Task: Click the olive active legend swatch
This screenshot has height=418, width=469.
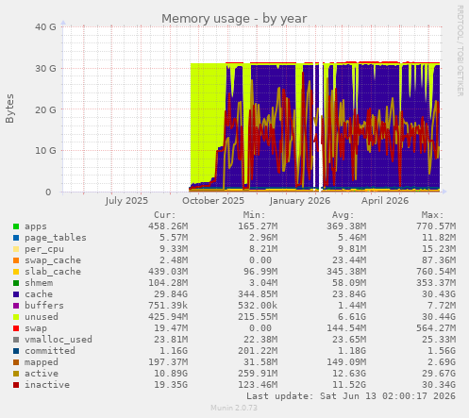Action: 16,374
